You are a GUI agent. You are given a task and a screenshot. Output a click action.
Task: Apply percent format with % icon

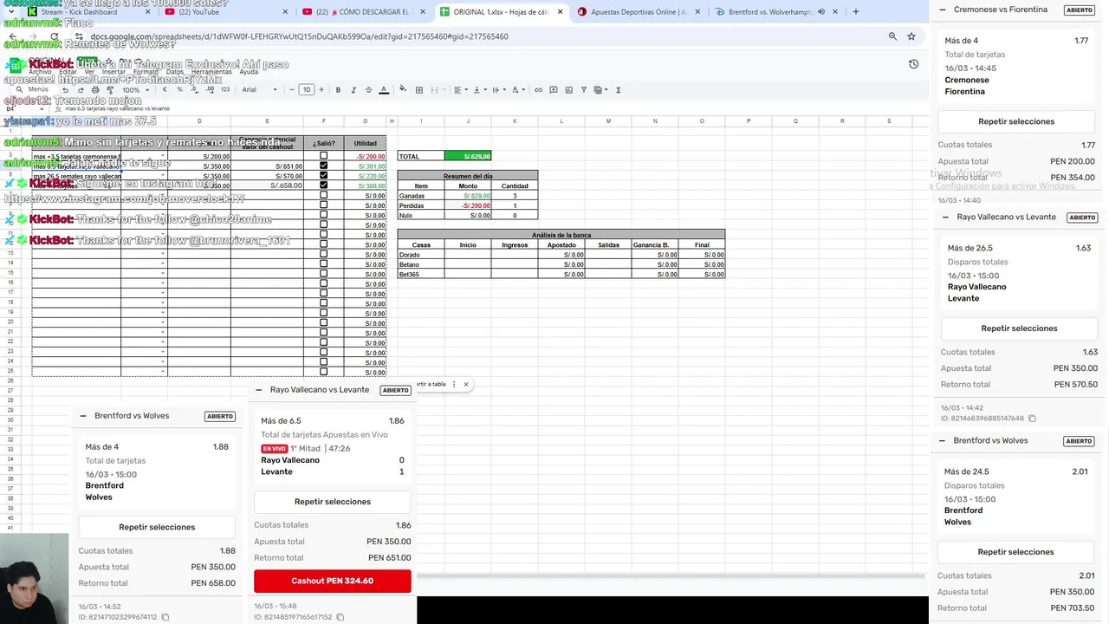tap(179, 89)
